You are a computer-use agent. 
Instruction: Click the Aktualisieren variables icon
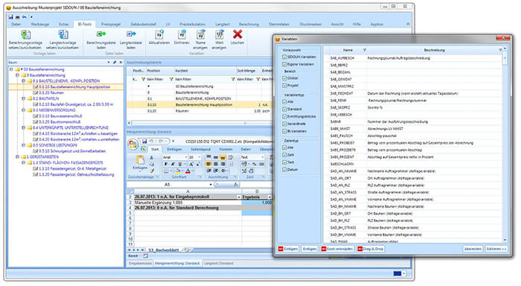[x=159, y=34]
